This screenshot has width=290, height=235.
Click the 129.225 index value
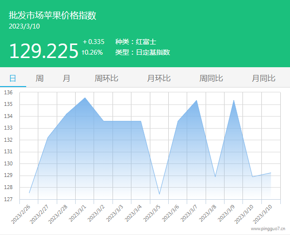point(44,51)
